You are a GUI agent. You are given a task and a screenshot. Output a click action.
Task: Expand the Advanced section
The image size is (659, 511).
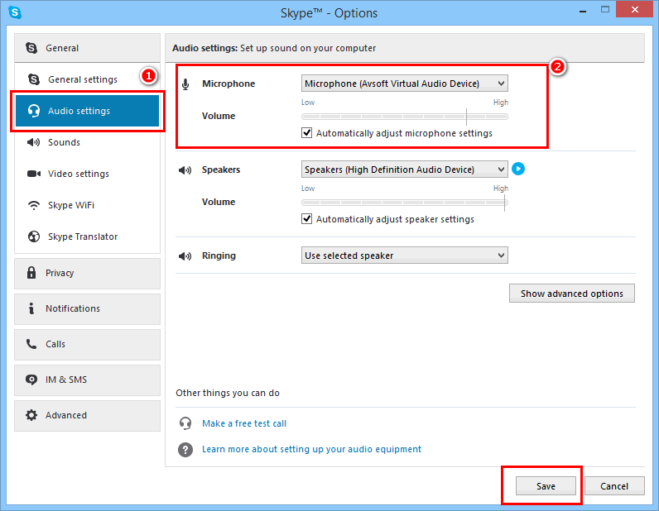[88, 416]
